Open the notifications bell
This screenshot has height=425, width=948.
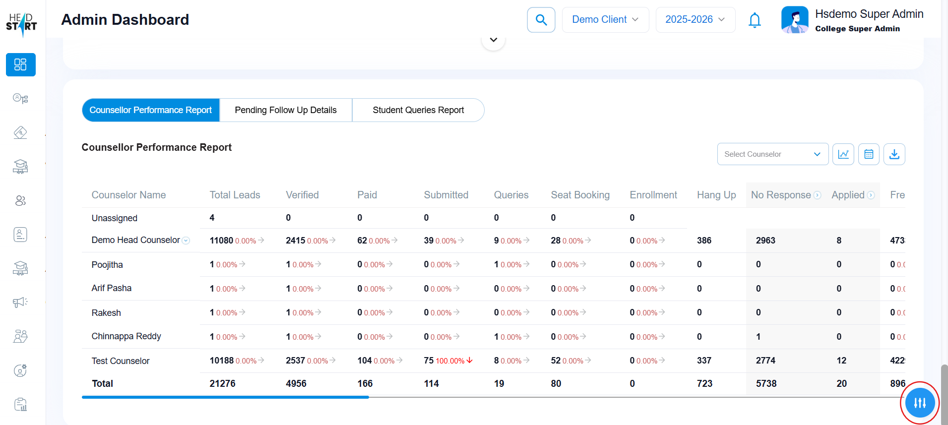click(x=755, y=20)
